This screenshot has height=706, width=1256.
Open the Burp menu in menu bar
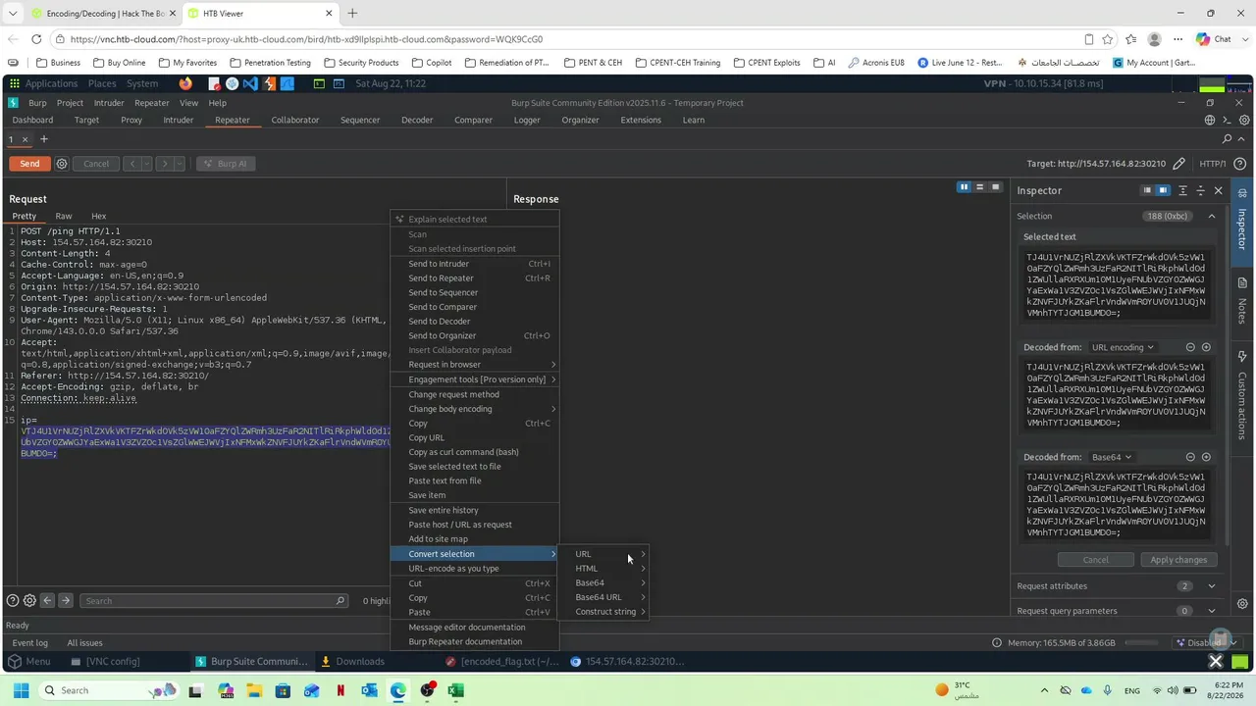point(37,103)
